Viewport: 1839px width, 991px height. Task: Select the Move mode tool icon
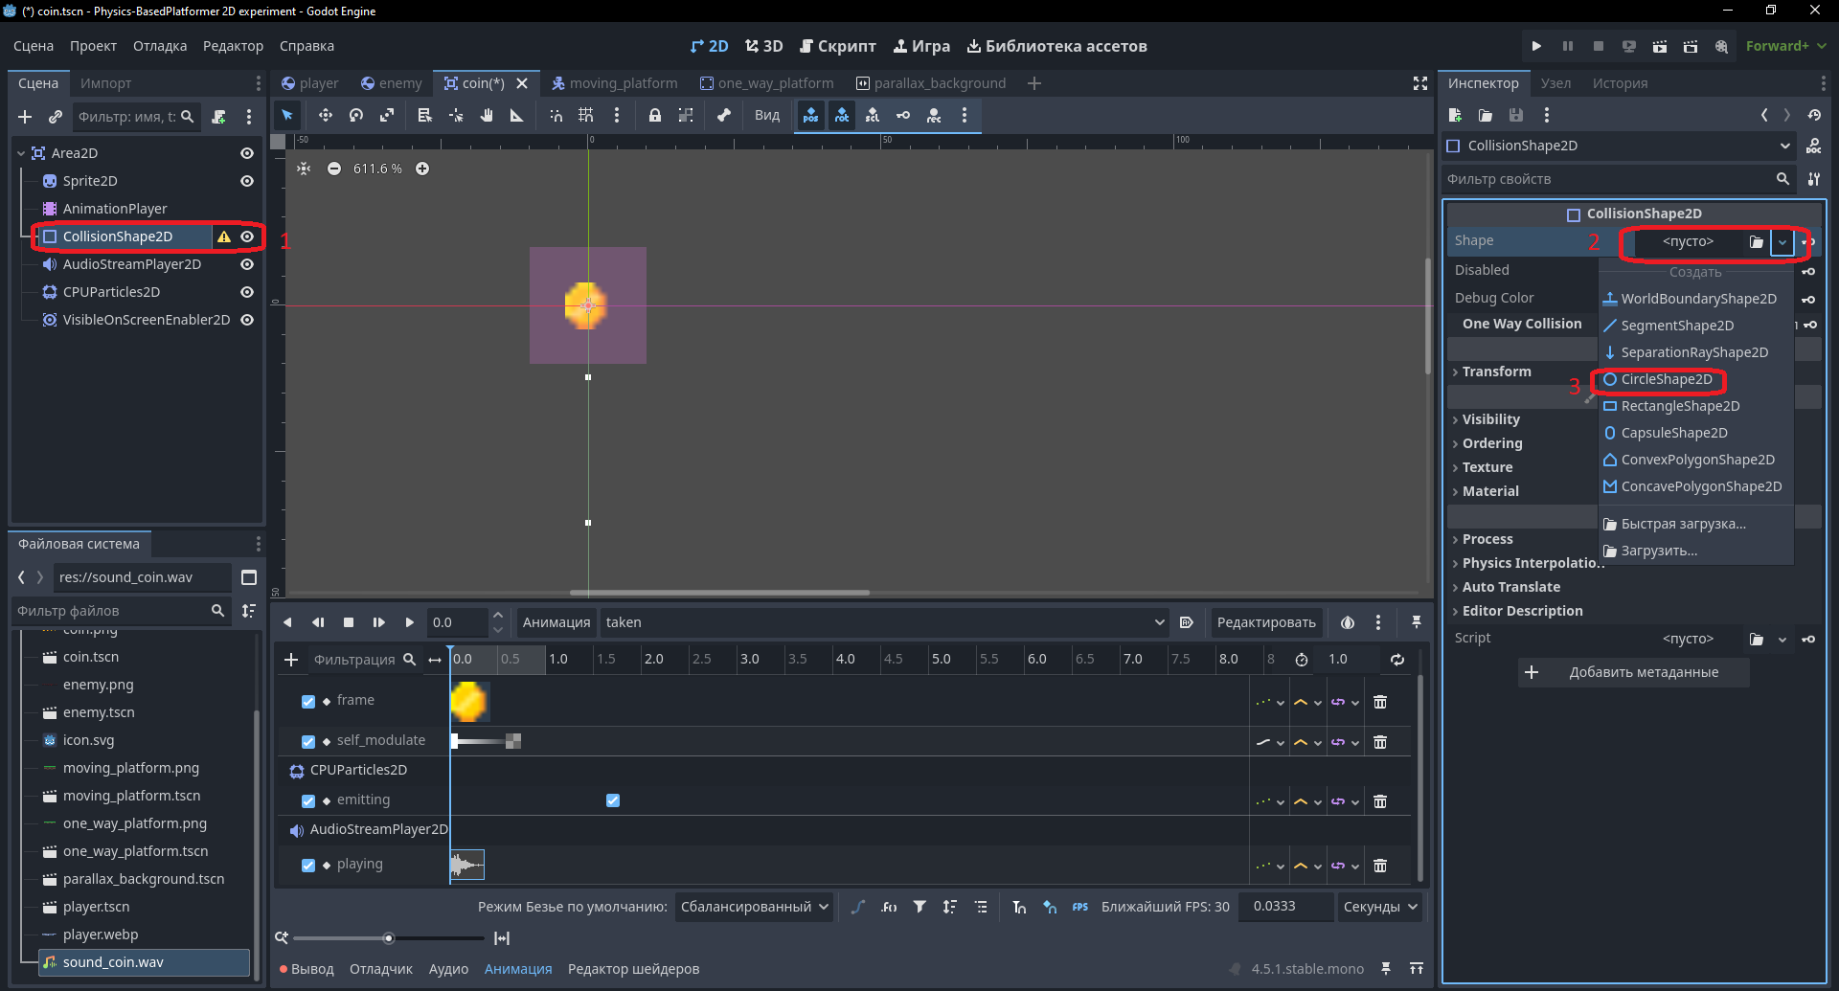tap(326, 115)
